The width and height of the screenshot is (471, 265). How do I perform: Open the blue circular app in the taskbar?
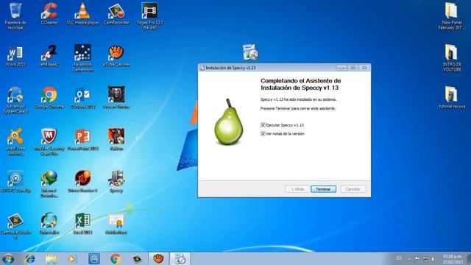pyautogui.click(x=94, y=258)
